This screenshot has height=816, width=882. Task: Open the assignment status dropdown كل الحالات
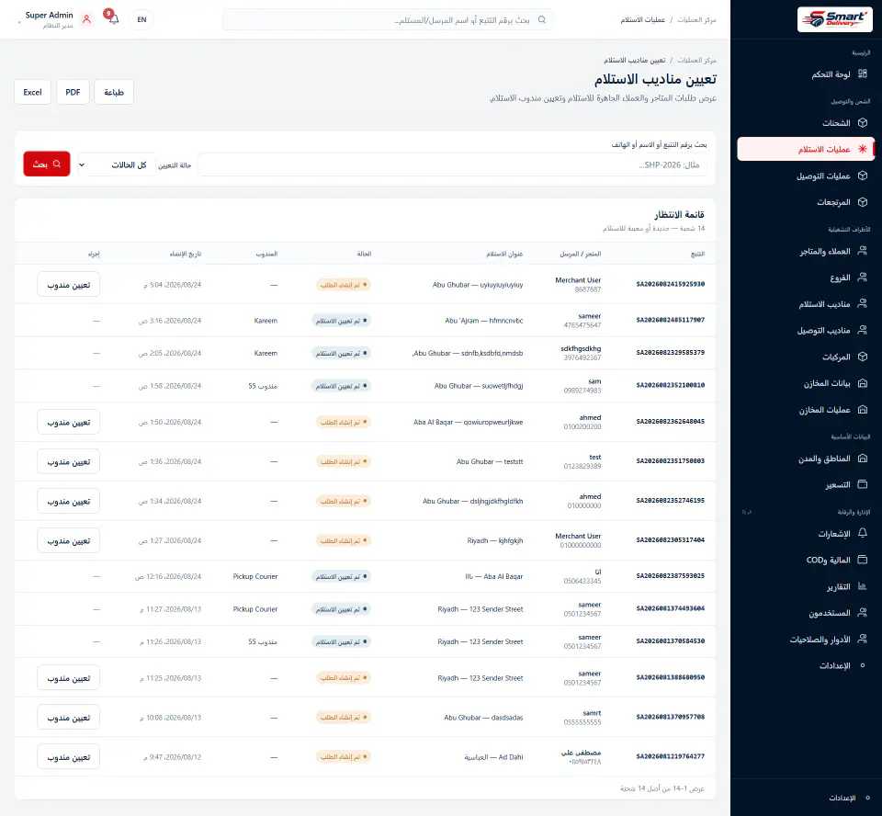(x=117, y=164)
